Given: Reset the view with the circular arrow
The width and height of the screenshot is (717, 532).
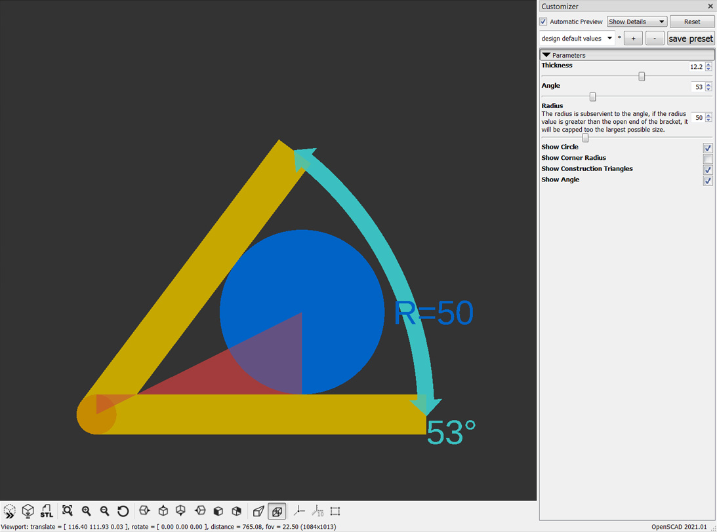Looking at the screenshot, I should (123, 511).
